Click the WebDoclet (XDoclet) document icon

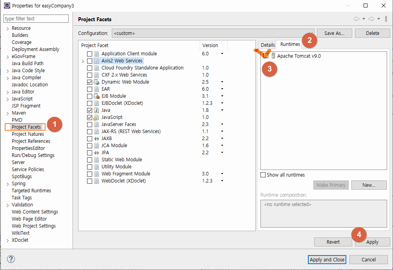(96, 181)
